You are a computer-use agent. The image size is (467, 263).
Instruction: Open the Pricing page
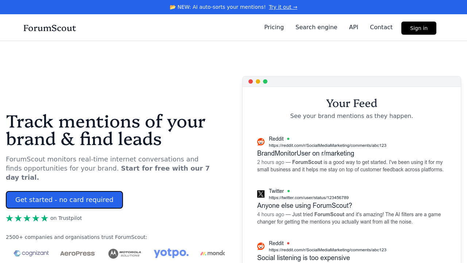[274, 27]
